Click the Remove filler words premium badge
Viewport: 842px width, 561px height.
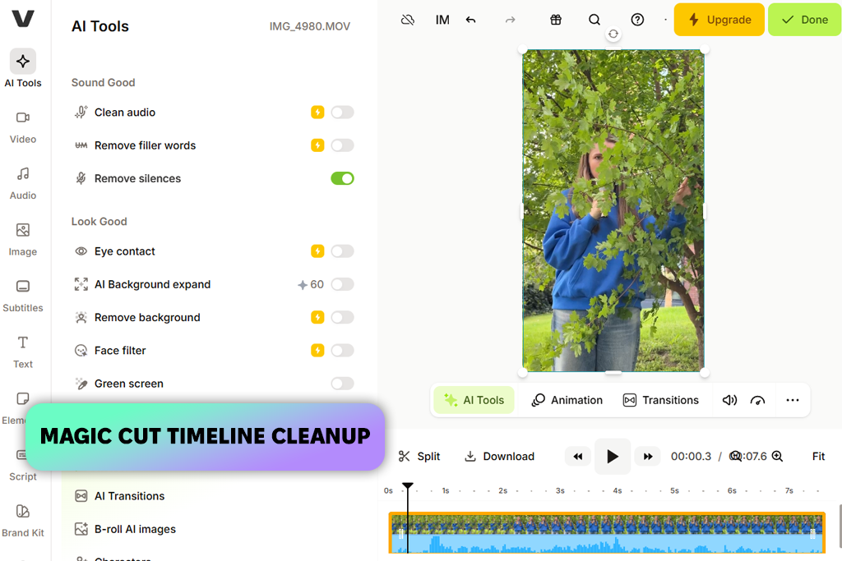[317, 145]
